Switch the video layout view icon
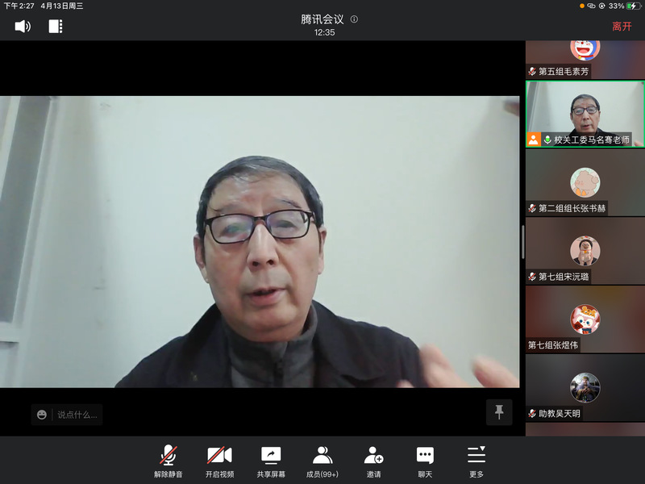 (55, 27)
